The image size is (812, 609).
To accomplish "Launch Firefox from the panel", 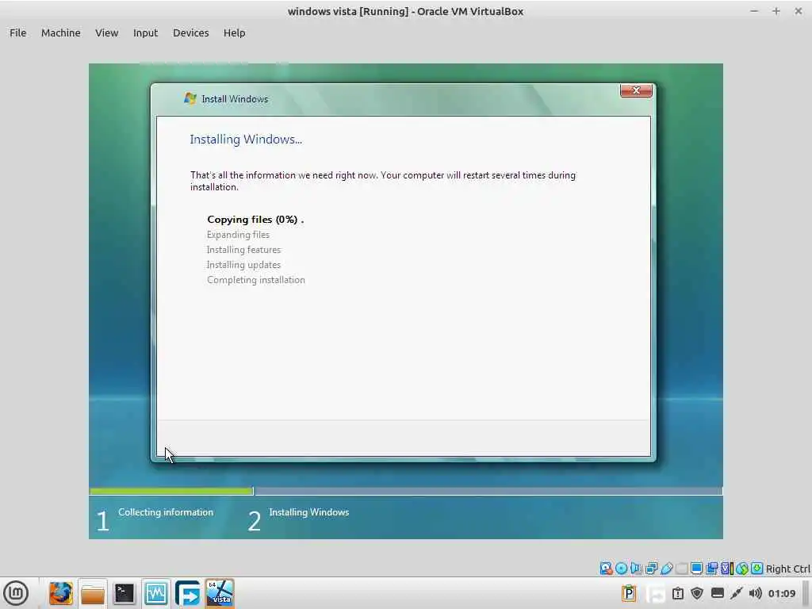I will pos(60,593).
